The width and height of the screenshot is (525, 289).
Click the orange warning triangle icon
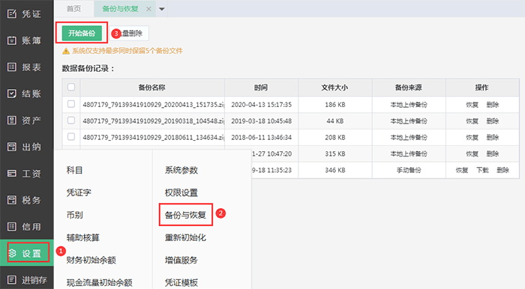[66, 51]
